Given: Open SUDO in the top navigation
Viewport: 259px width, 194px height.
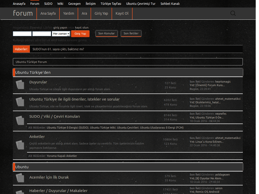Looking at the screenshot, I should (x=48, y=4).
